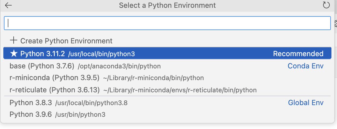The image size is (337, 129).
Task: Go back with the left arrow icon
Action: pos(8,5)
